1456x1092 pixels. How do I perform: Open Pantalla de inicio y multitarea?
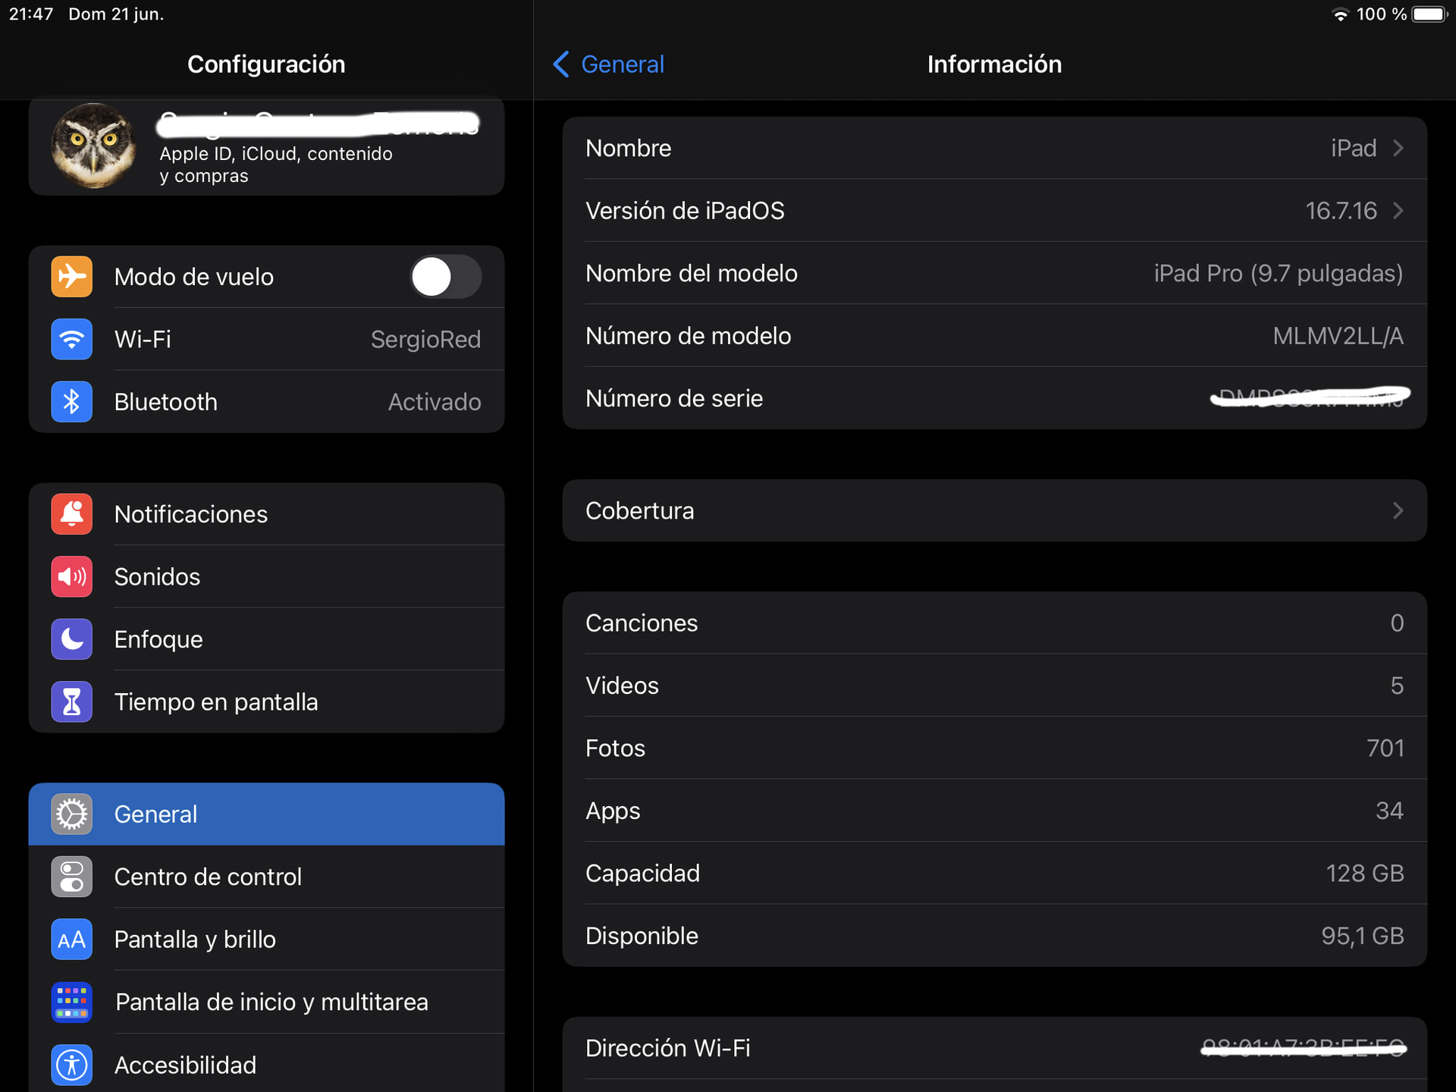coord(266,1003)
